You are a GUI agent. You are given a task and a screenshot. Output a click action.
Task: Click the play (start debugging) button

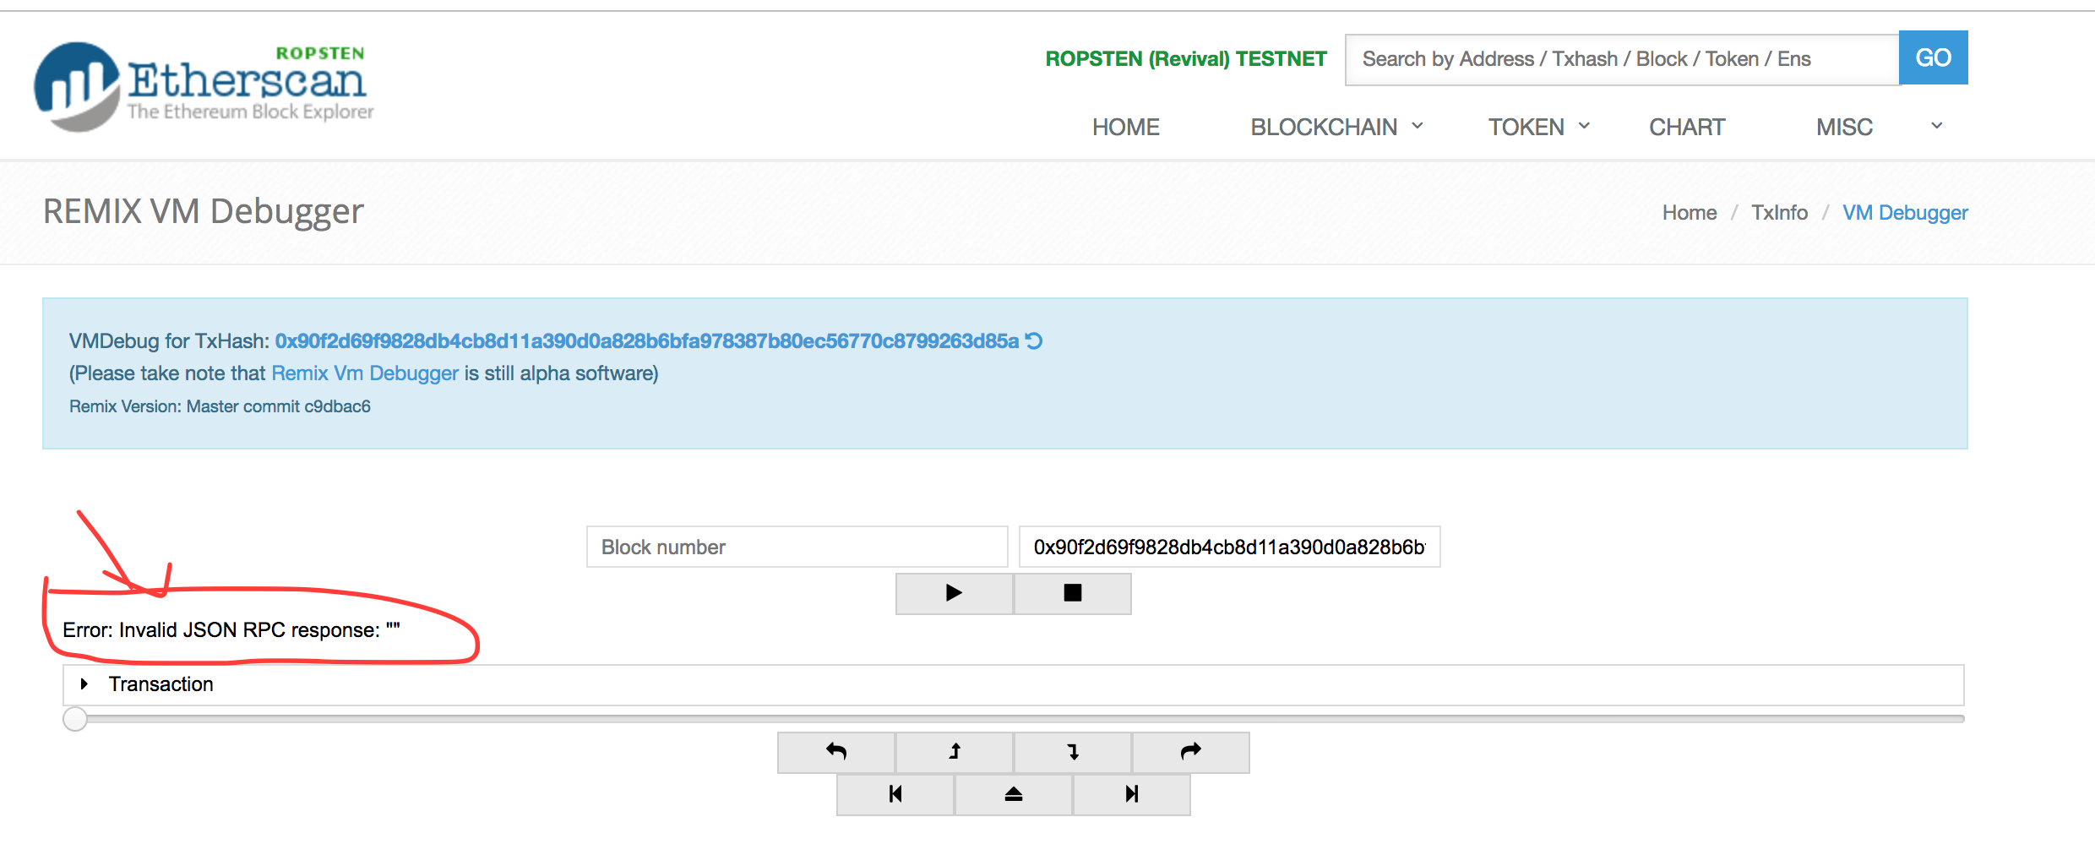[955, 593]
